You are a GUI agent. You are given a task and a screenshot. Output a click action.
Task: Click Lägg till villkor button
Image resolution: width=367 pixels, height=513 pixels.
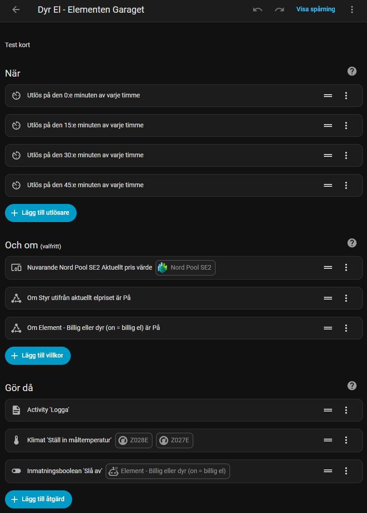click(x=38, y=356)
